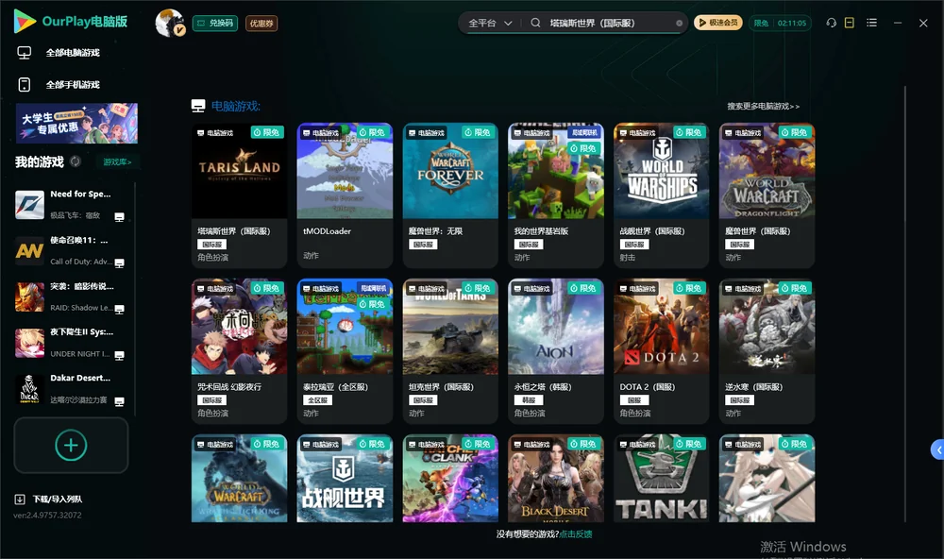Open RAID: Shadow Legends entry
This screenshot has height=559, width=944.
click(73, 296)
